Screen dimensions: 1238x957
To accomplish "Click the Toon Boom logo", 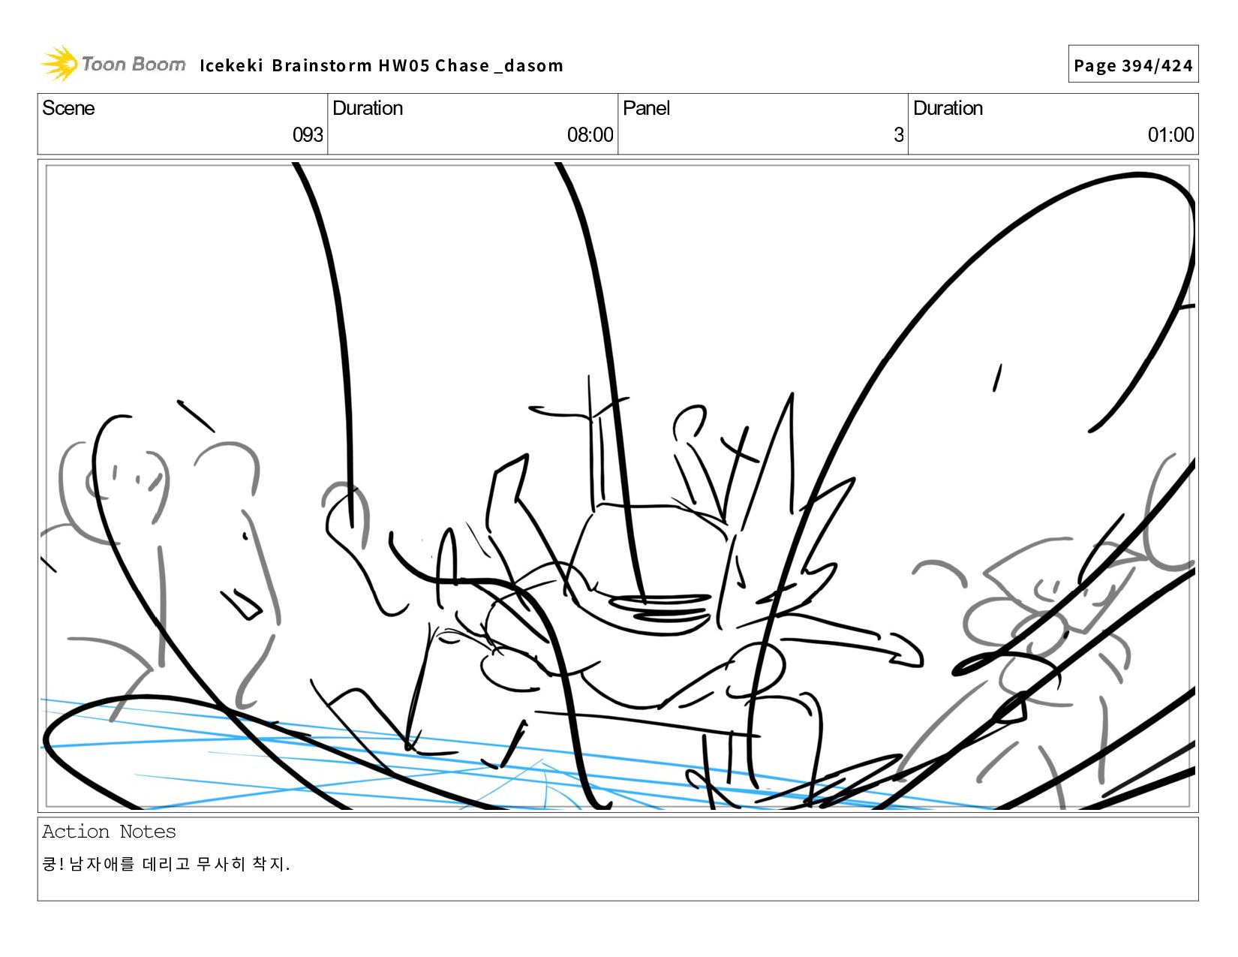I will [113, 64].
